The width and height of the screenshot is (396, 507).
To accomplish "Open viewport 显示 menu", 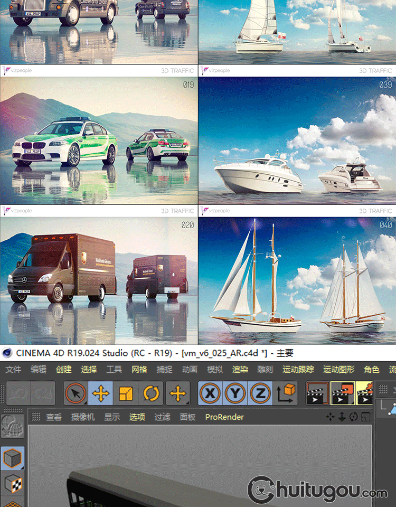I will (112, 417).
